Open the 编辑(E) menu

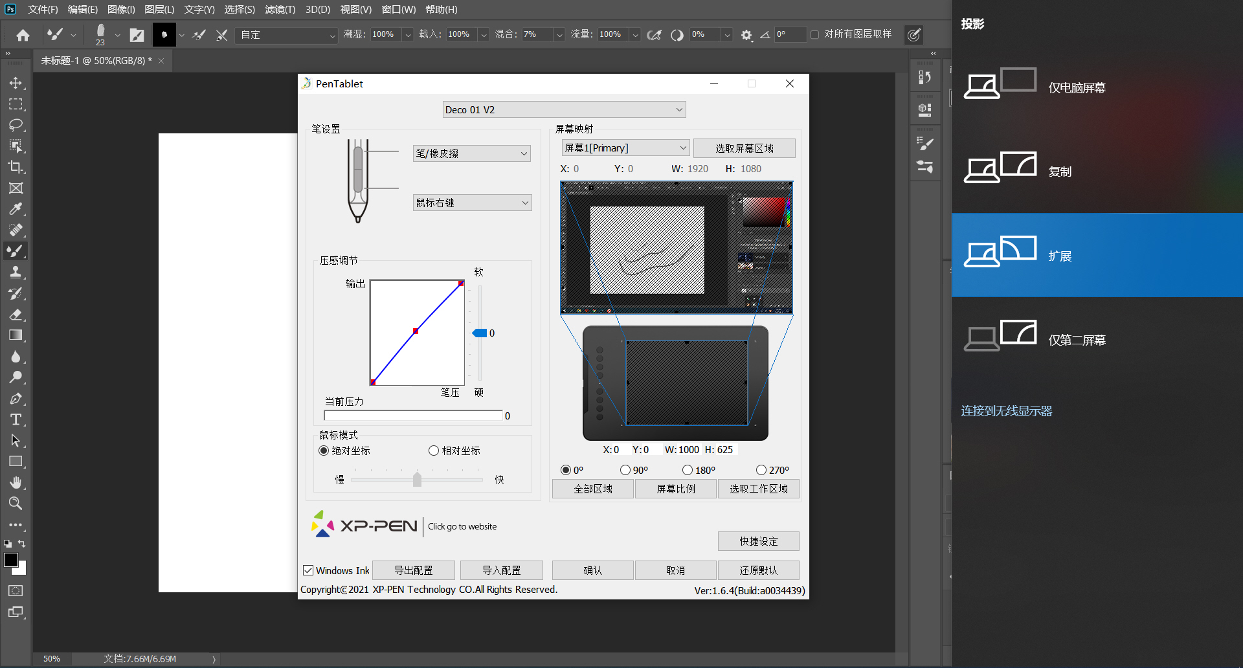pos(83,10)
